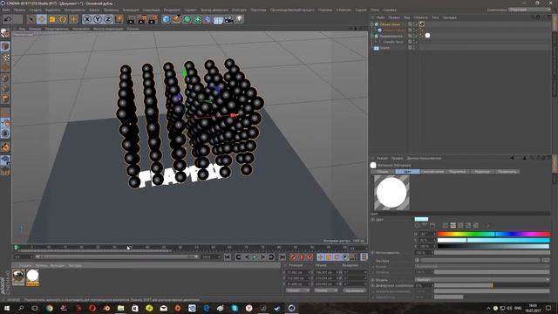
Task: Add a Light object
Action: 239,19
